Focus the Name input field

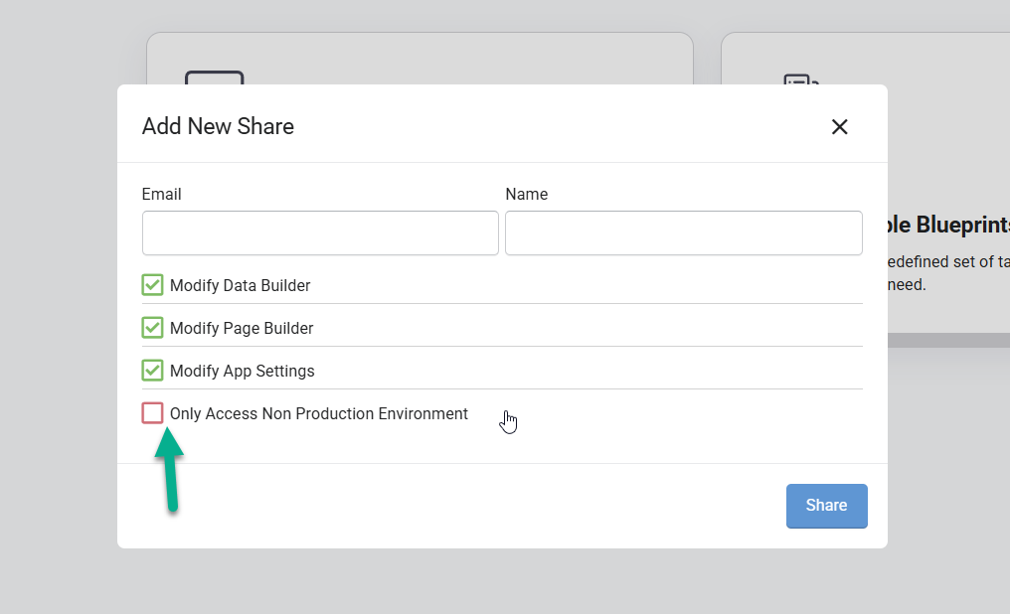683,233
